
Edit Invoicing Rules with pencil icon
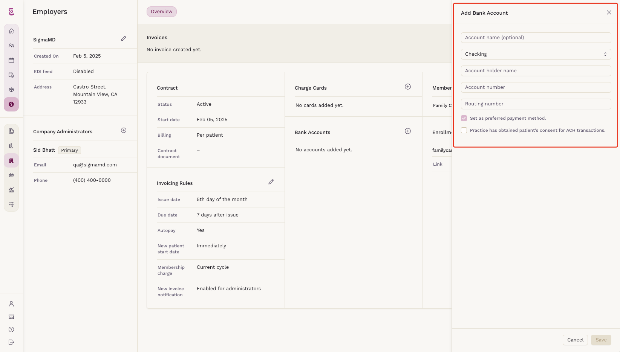click(271, 182)
